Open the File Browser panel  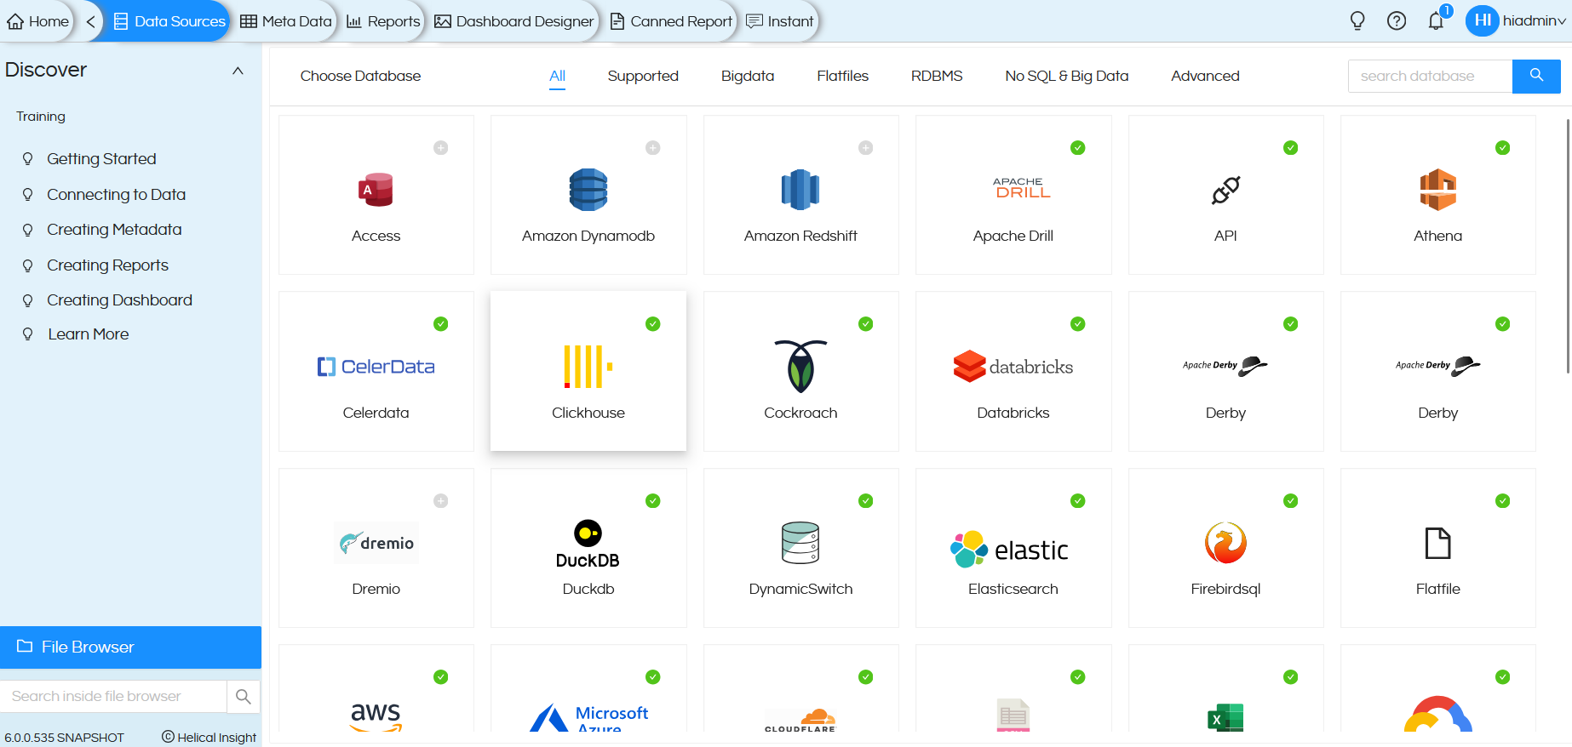pyautogui.click(x=130, y=647)
